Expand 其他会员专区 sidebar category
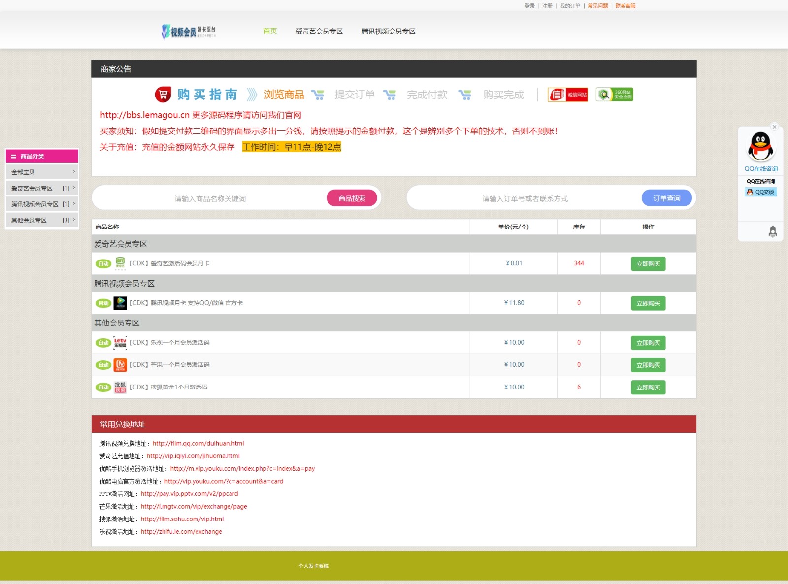This screenshot has width=788, height=584. tap(42, 220)
